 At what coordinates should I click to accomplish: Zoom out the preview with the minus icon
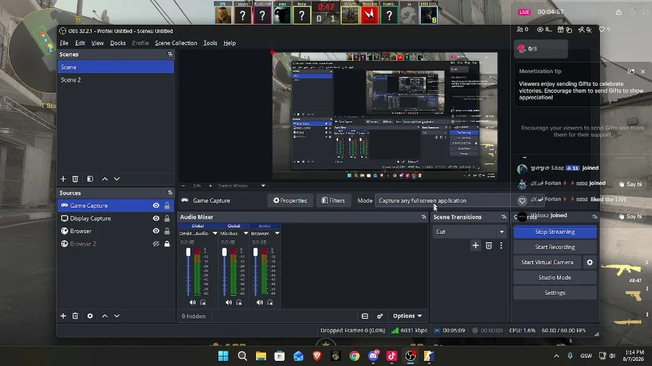tap(183, 186)
